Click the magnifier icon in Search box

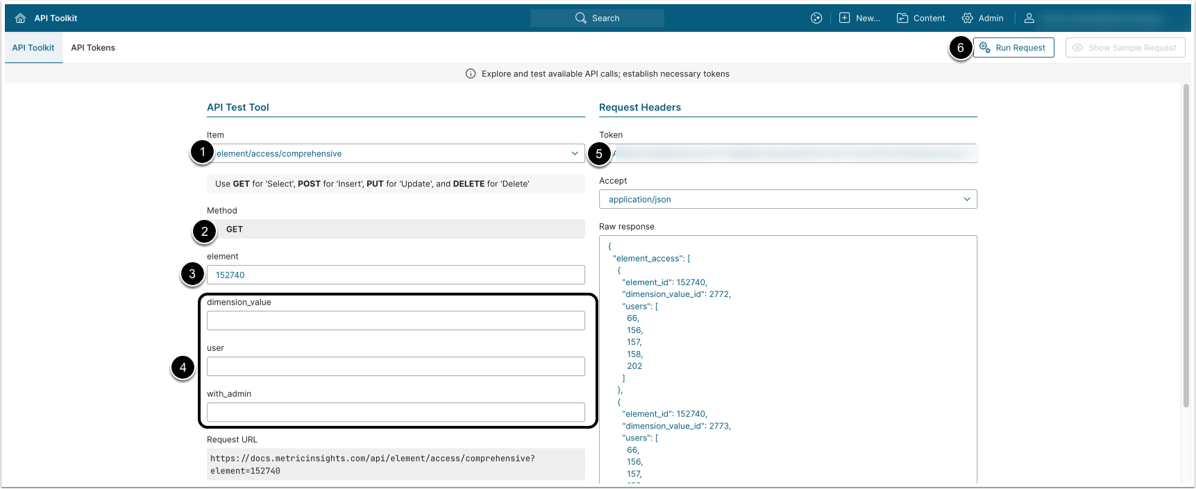click(x=581, y=18)
